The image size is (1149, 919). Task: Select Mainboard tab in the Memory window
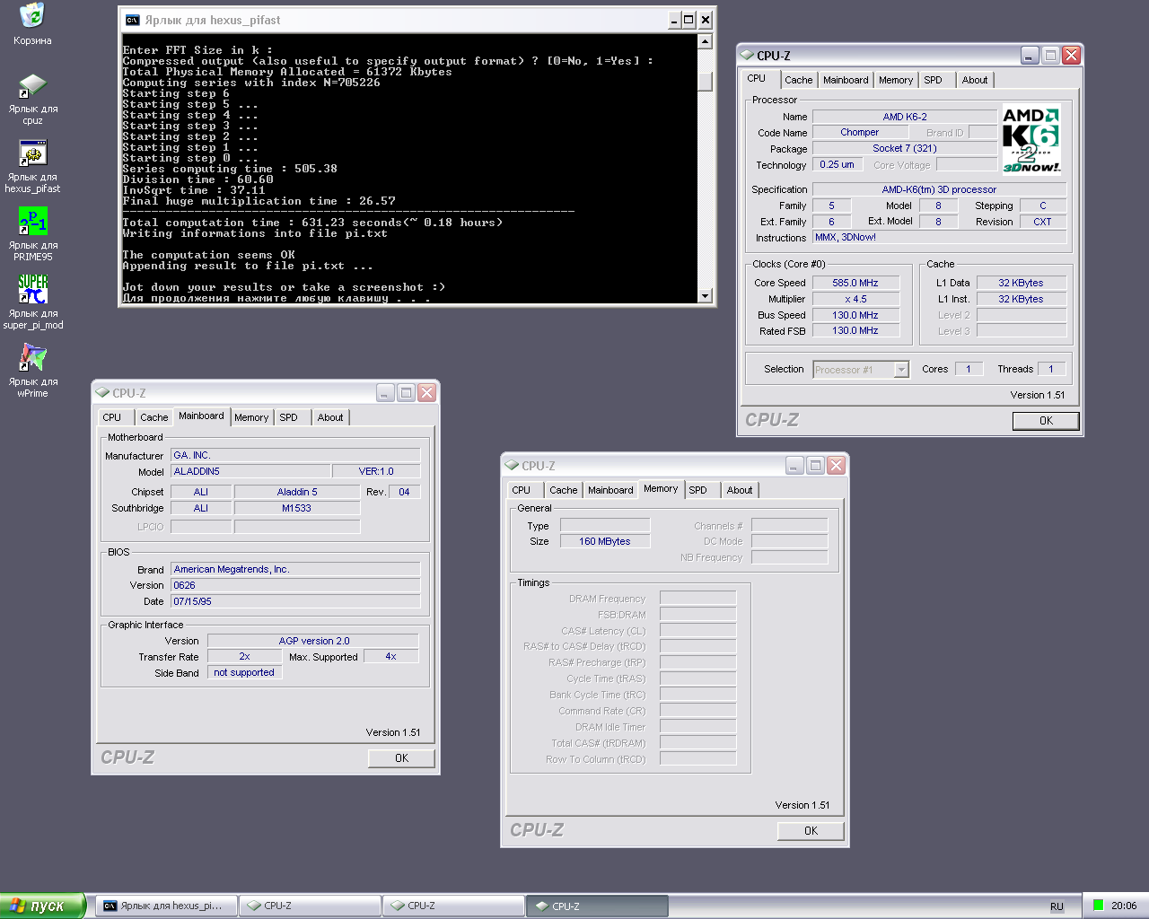[610, 490]
